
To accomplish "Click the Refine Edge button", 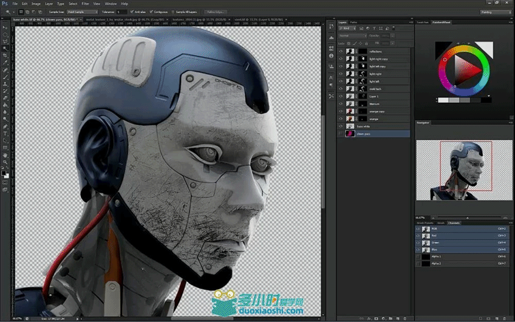I will pyautogui.click(x=215, y=12).
